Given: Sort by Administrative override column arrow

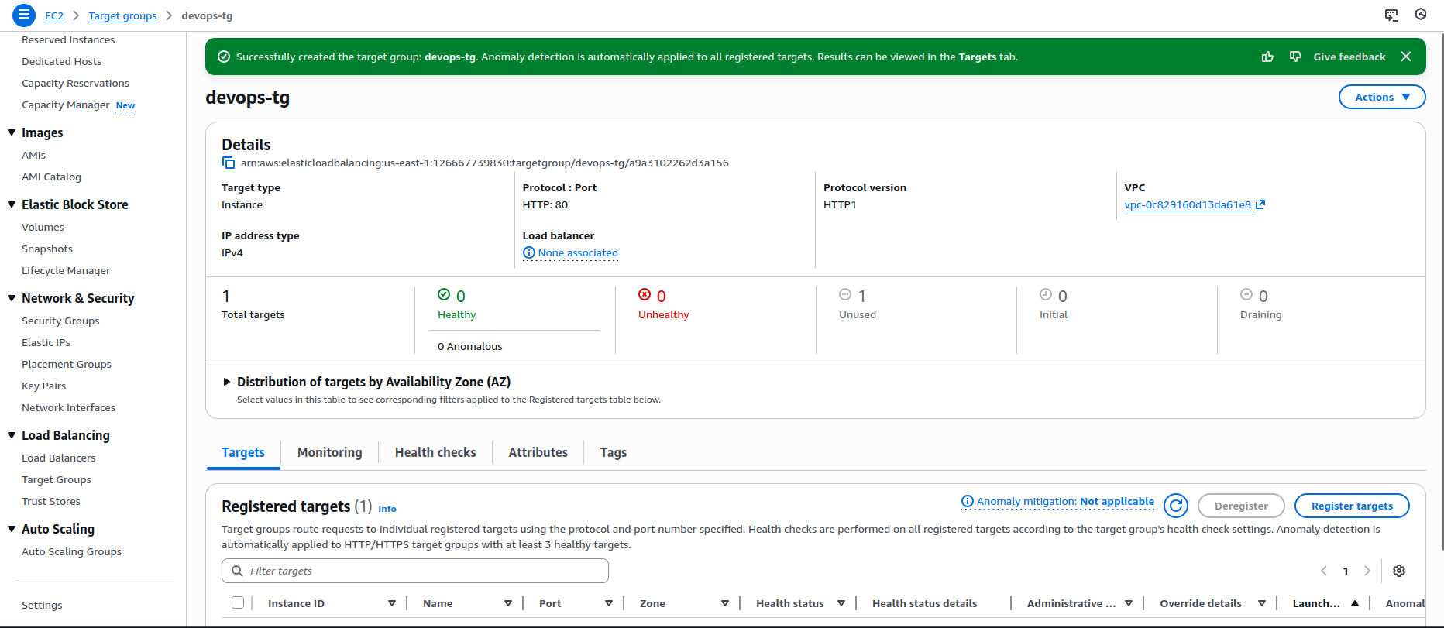Looking at the screenshot, I should pyautogui.click(x=1129, y=603).
